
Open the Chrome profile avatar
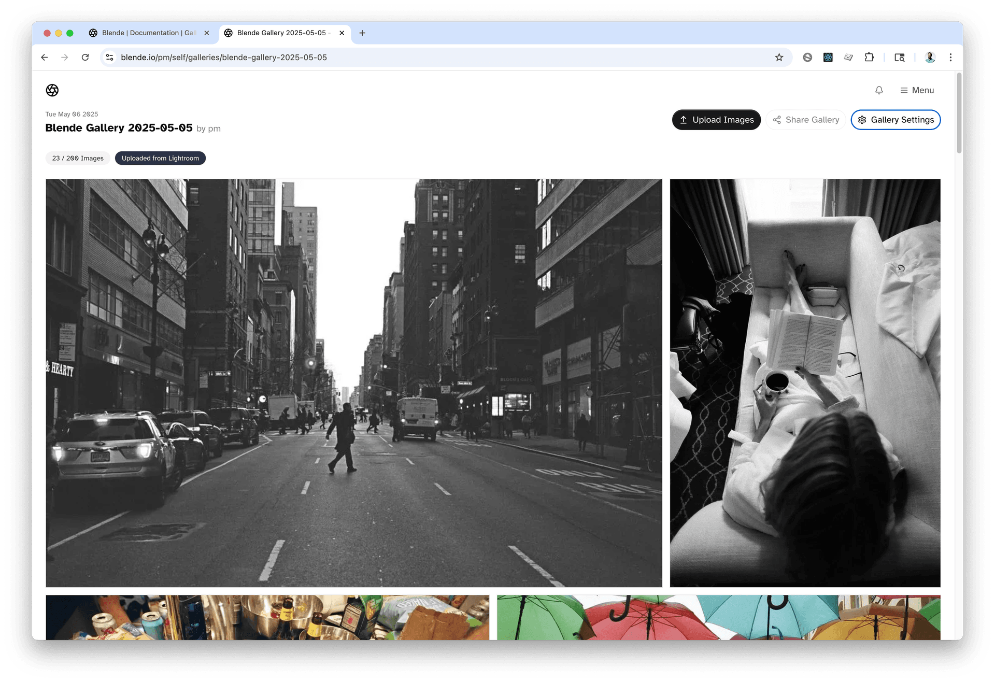point(930,58)
